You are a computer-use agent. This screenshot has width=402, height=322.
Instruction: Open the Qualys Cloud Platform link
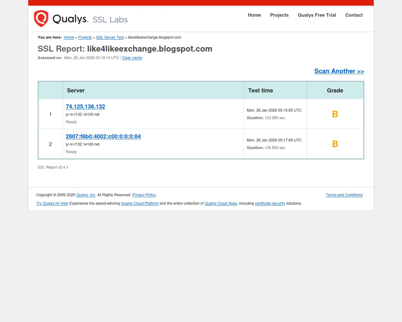pyautogui.click(x=140, y=203)
